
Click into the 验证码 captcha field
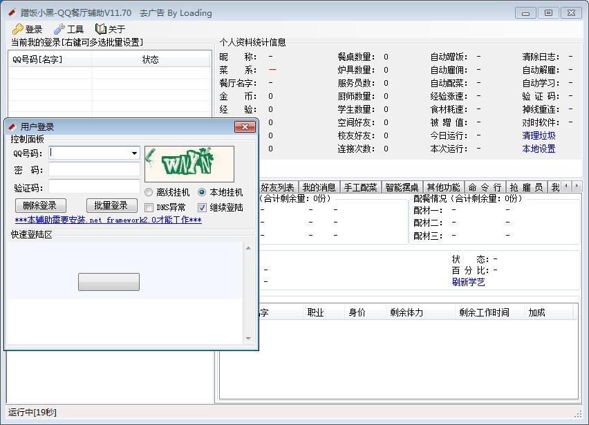(94, 186)
